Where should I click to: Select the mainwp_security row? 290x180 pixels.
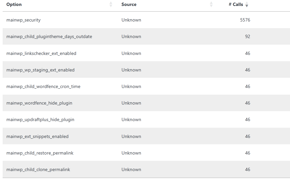(x=146, y=20)
